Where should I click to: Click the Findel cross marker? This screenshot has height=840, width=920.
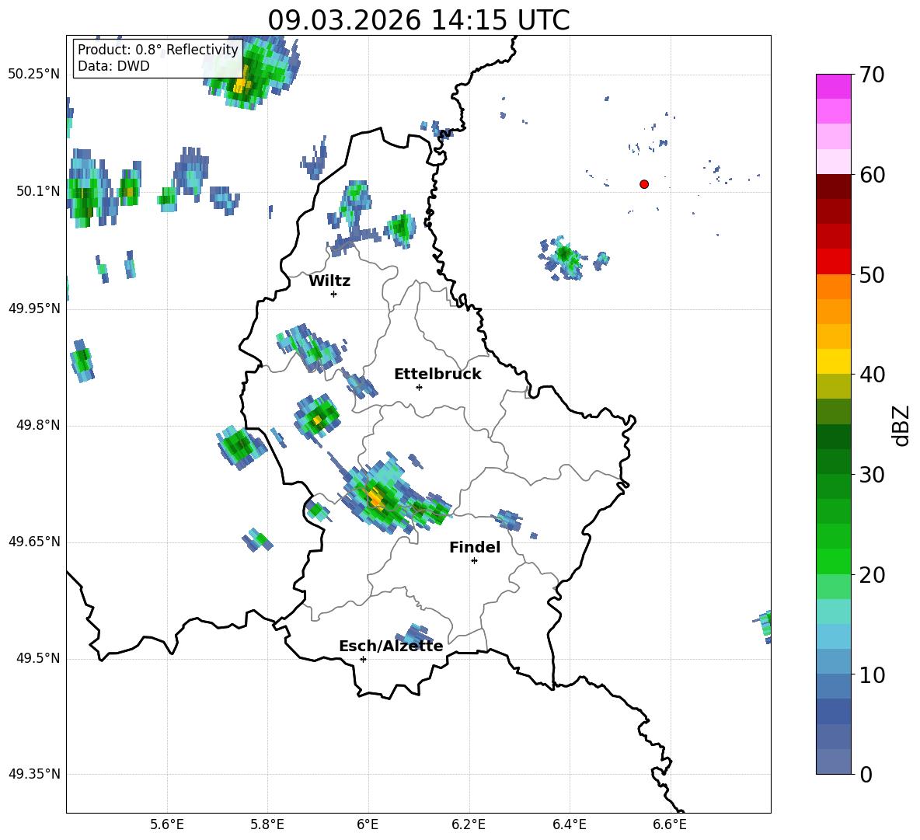[474, 561]
